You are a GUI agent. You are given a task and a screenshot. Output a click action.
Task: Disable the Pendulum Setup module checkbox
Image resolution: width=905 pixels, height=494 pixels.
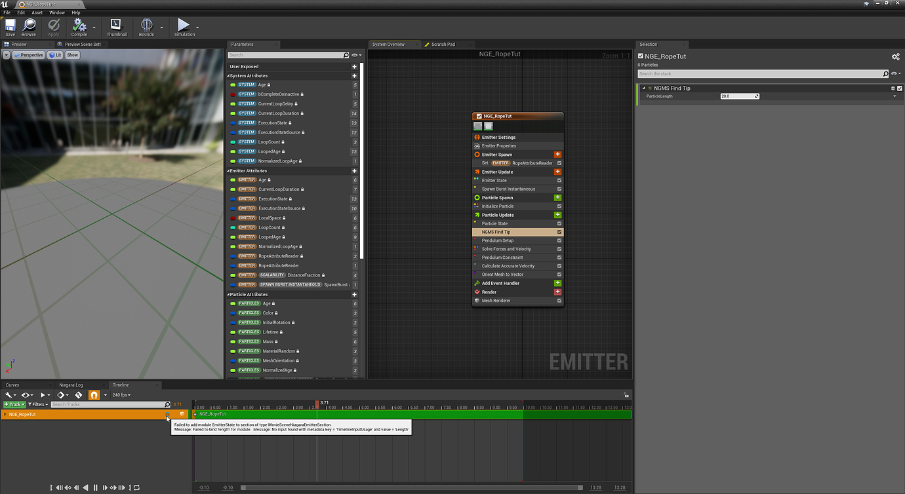(x=559, y=240)
